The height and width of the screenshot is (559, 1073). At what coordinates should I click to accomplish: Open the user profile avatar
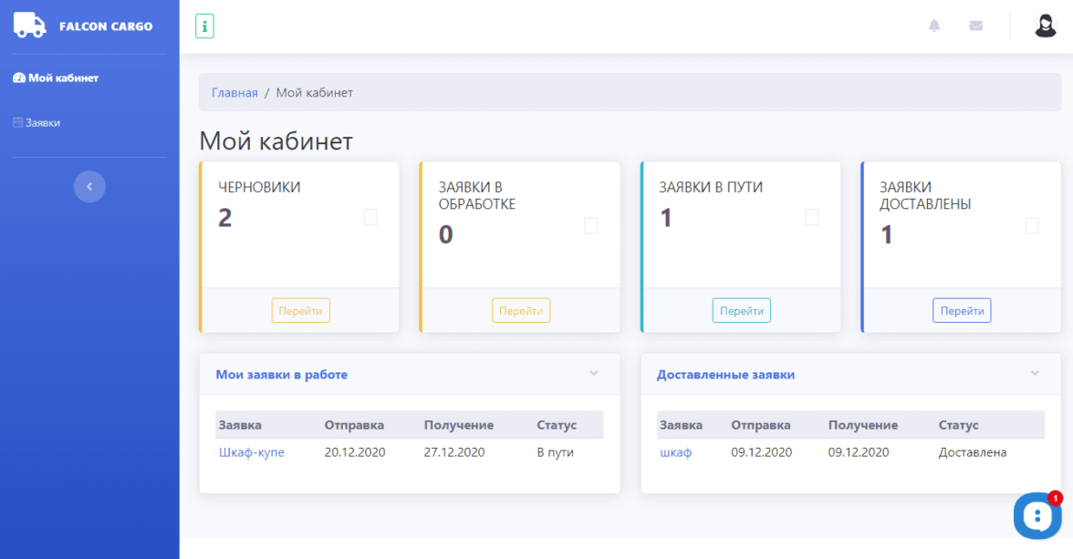pos(1045,26)
